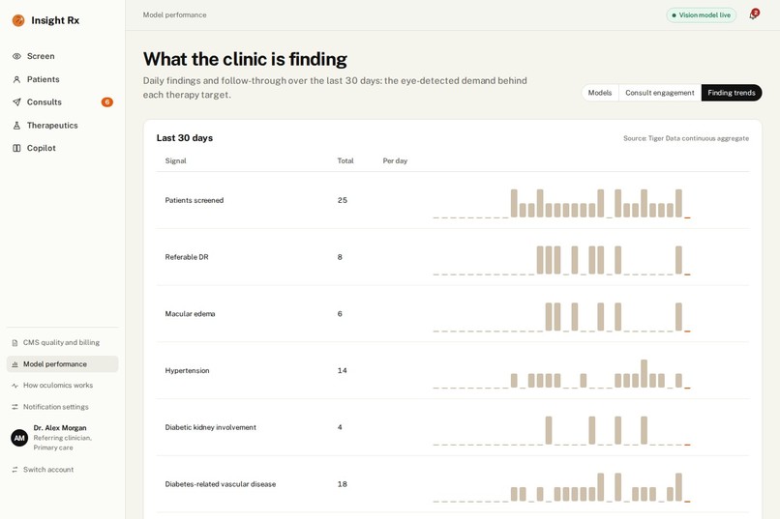This screenshot has height=519, width=780.
Task: Click Switch account
Action: click(x=63, y=470)
